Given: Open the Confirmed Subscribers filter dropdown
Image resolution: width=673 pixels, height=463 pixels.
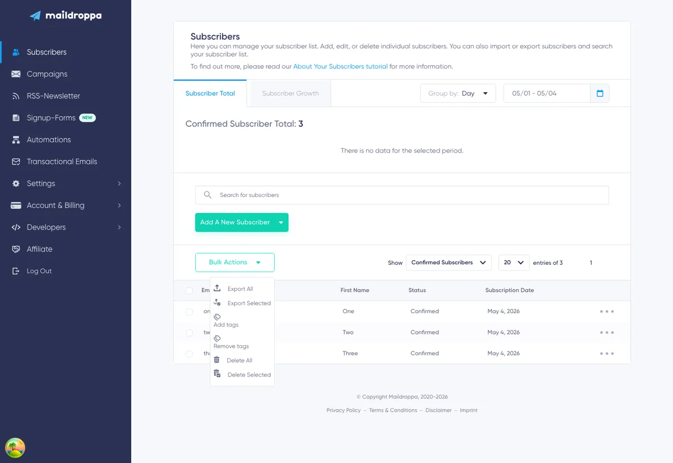Looking at the screenshot, I should point(449,263).
